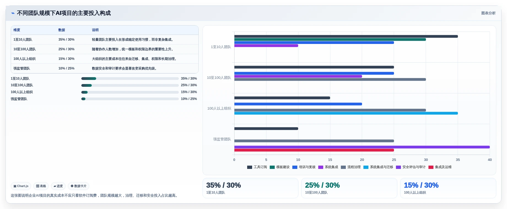Click the progress bar in the 100人以上组织 row
Screen dimensions: 507x209
point(130,92)
